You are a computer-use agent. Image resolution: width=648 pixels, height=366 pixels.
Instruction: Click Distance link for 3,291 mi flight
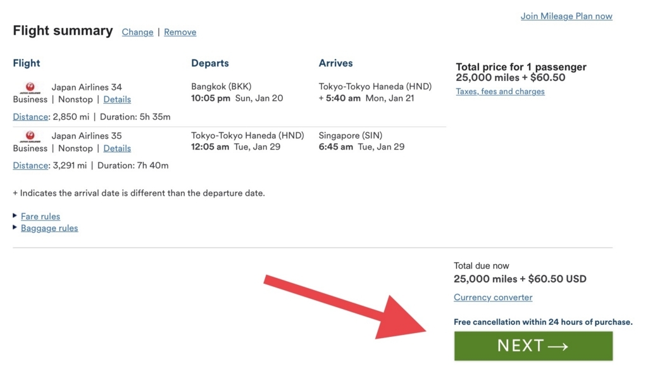tap(30, 166)
